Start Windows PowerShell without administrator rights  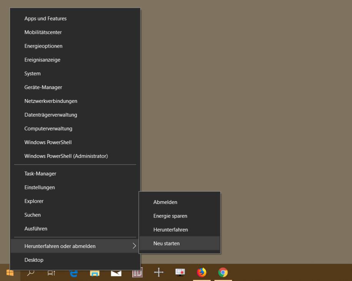pyautogui.click(x=75, y=142)
